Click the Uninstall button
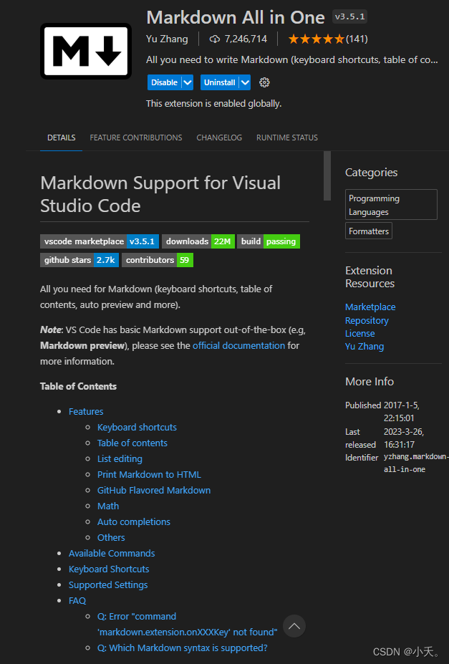The image size is (449, 664). pyautogui.click(x=220, y=82)
